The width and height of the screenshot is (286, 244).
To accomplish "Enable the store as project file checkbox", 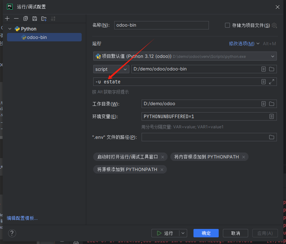I will pos(227,25).
